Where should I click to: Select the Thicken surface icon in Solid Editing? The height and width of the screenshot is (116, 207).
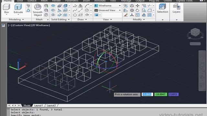click(x=60, y=15)
